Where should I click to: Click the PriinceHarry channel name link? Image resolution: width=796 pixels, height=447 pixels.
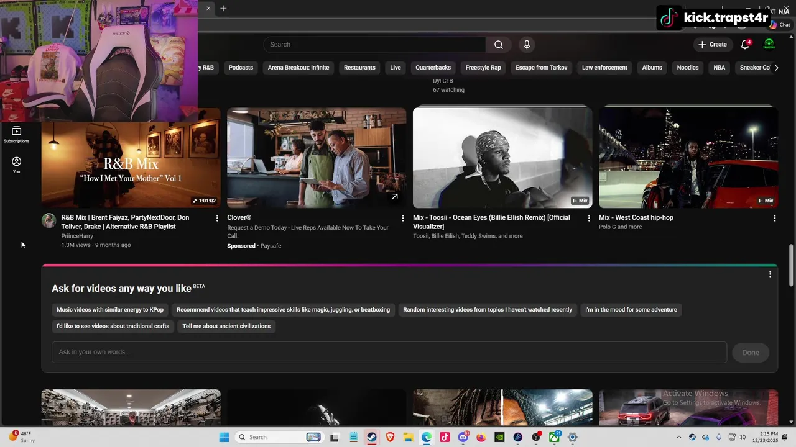[77, 236]
